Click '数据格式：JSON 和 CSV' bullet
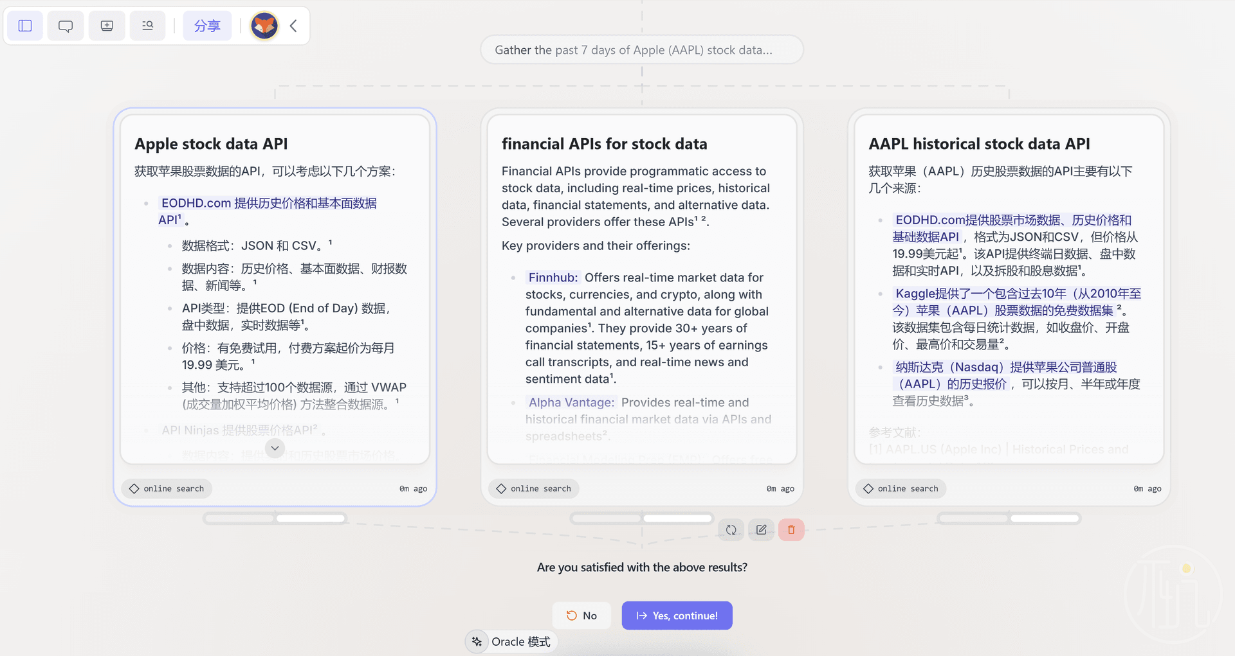This screenshot has height=656, width=1235. [x=257, y=245]
